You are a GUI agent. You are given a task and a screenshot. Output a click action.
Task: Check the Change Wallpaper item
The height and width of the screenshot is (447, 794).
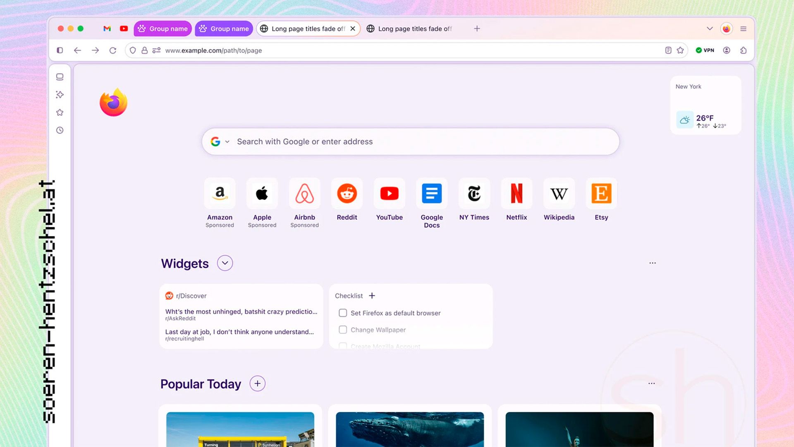(343, 330)
